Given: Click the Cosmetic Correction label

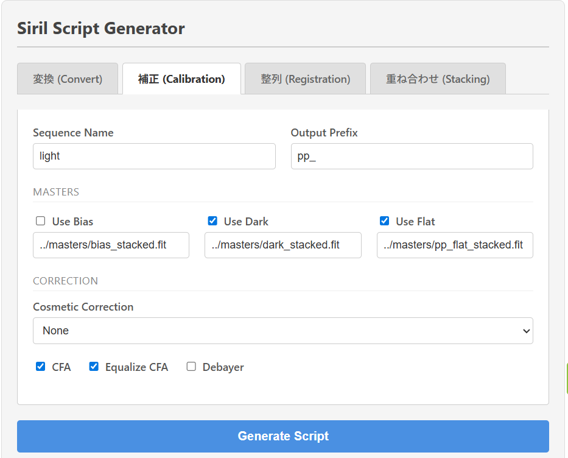Looking at the screenshot, I should click(83, 307).
